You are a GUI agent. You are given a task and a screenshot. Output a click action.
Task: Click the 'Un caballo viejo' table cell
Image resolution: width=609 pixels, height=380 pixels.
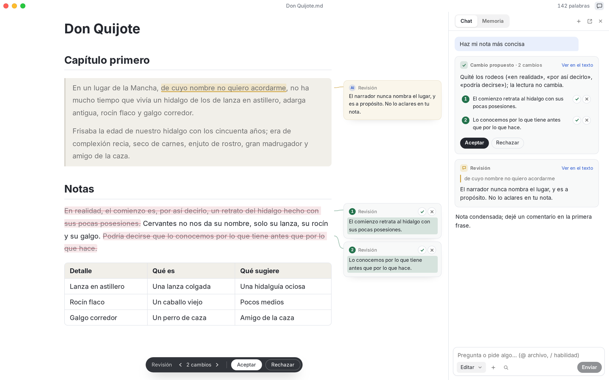tap(191, 302)
